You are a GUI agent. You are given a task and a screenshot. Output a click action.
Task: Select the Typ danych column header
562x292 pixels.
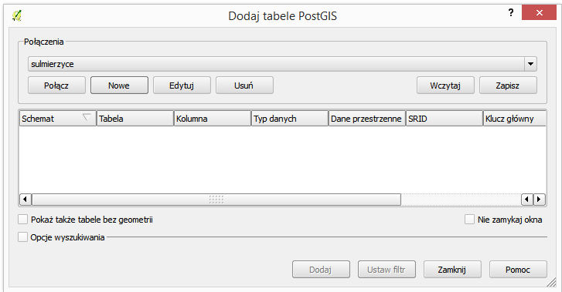[x=290, y=119]
